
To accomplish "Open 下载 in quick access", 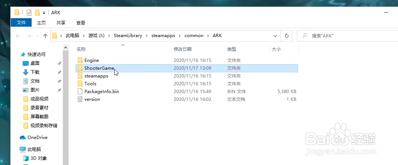I will point(35,72).
